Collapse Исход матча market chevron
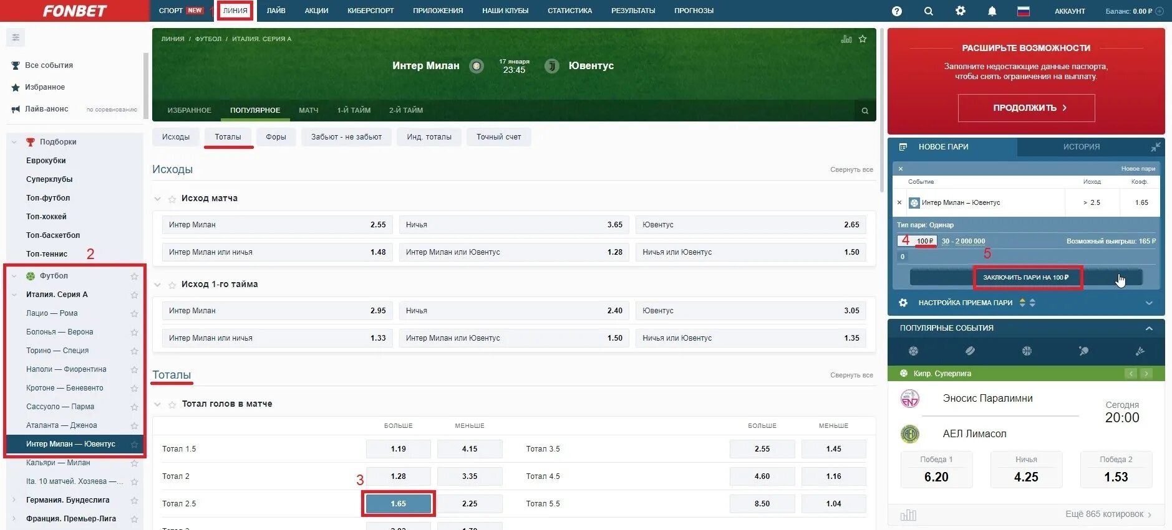Image resolution: width=1172 pixels, height=530 pixels. pyautogui.click(x=158, y=199)
